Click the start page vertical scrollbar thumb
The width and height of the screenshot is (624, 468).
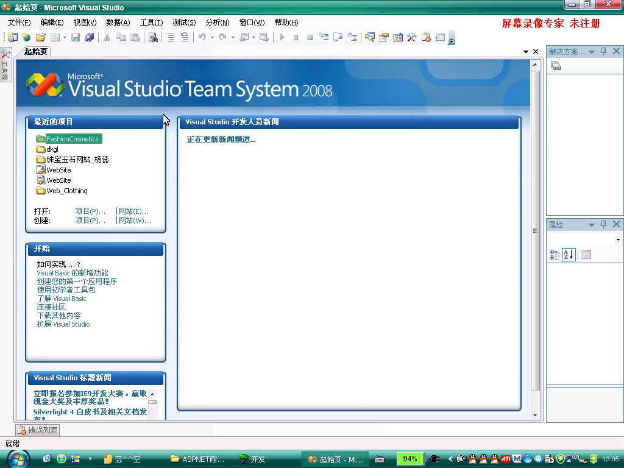point(535,231)
